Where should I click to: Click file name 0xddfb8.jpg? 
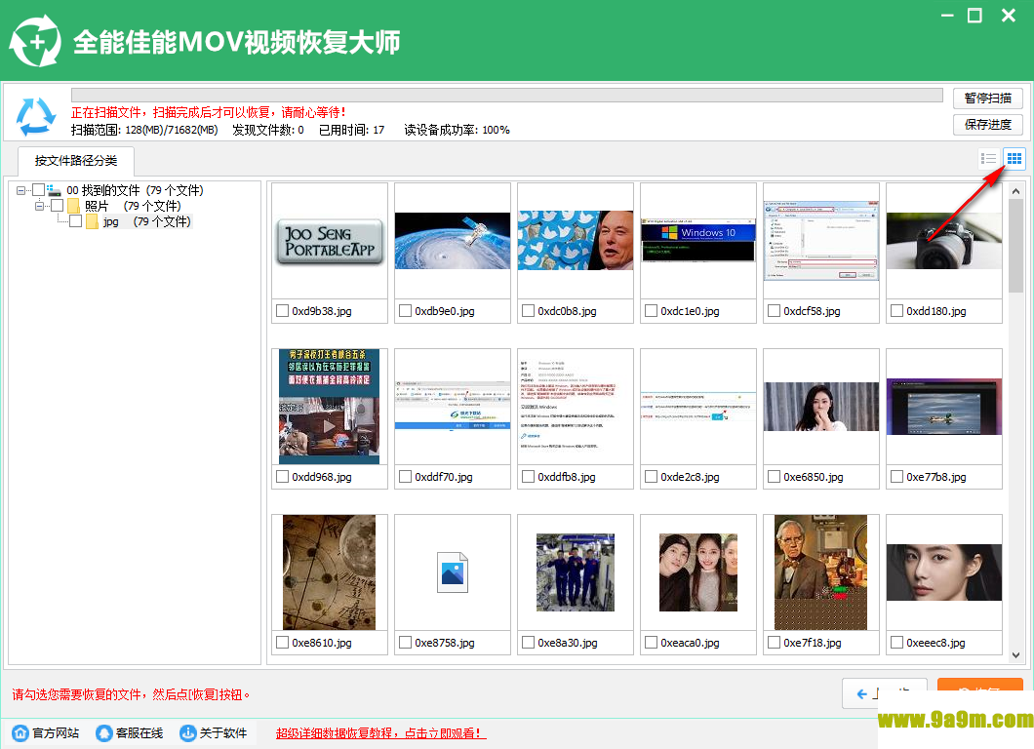click(x=567, y=477)
